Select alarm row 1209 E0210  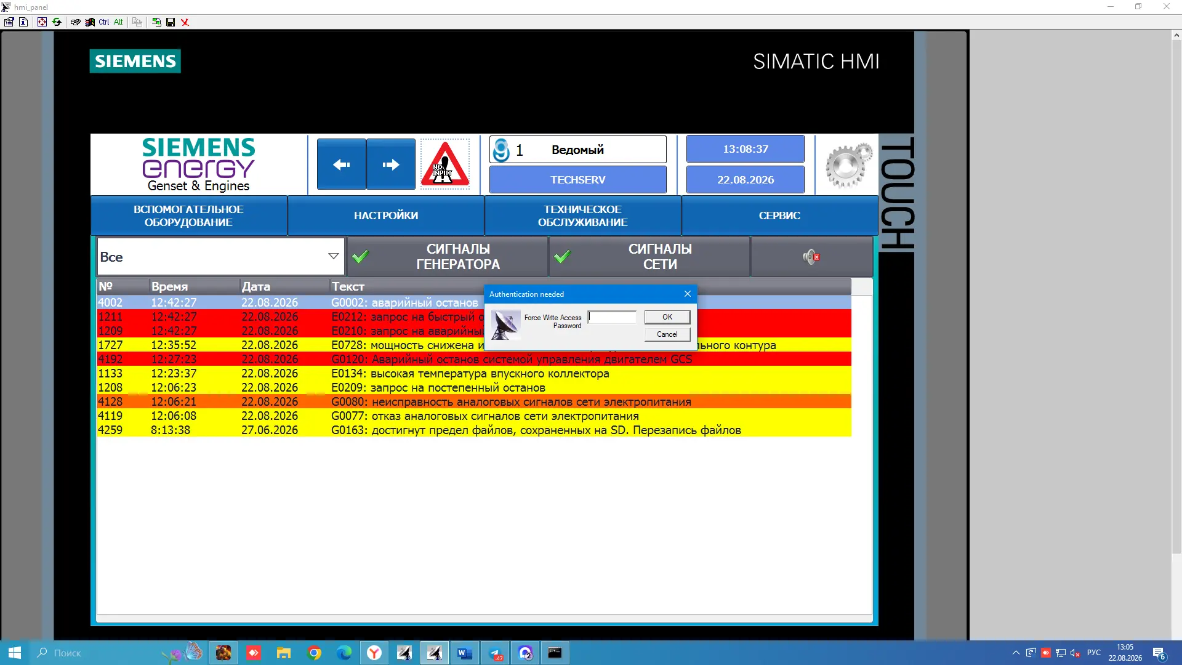(x=474, y=331)
